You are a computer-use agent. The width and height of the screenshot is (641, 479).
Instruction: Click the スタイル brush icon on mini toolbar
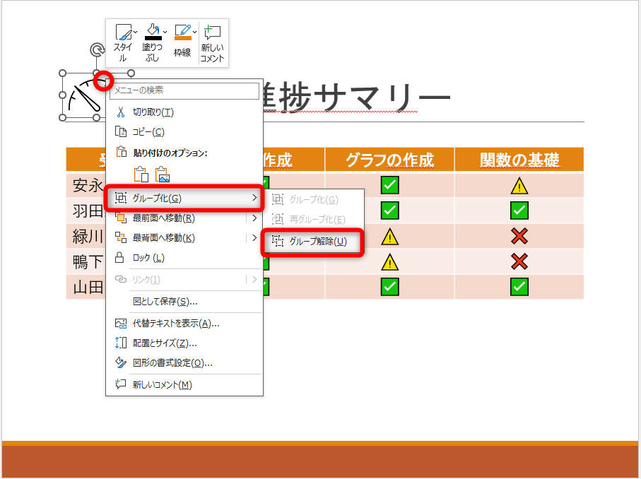tap(124, 32)
